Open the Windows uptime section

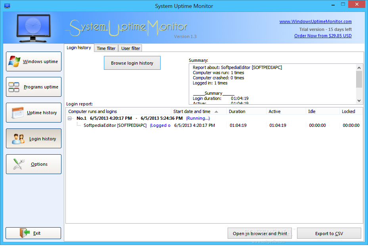coord(34,61)
